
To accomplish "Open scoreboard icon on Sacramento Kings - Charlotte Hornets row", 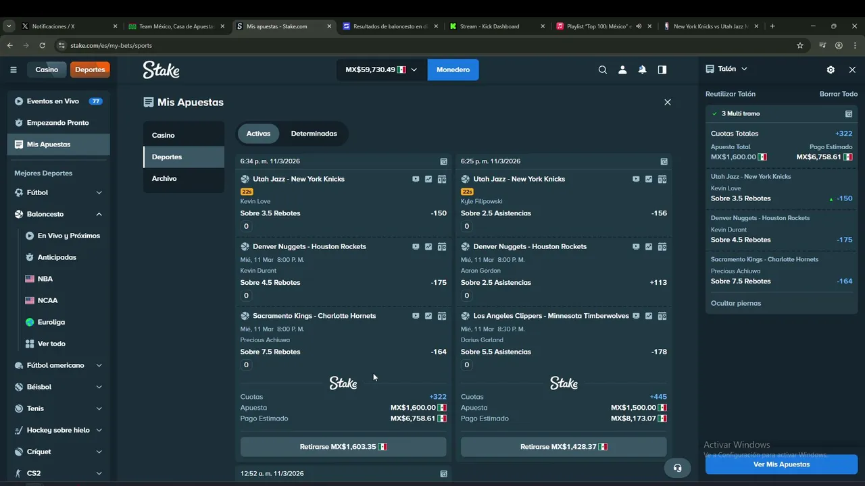I will point(442,316).
